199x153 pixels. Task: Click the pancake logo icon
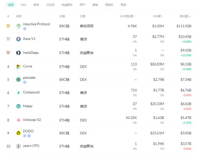18,80
